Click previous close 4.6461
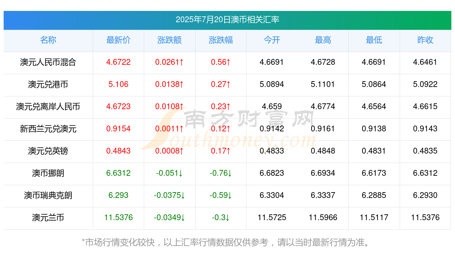 pyautogui.click(x=425, y=62)
